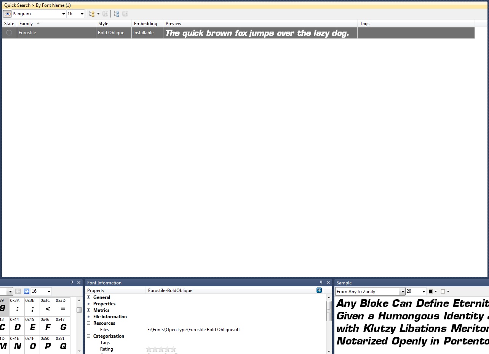Click Font Information scrollbar up arrow
Viewport: 489px width, 354px height.
pyautogui.click(x=329, y=297)
